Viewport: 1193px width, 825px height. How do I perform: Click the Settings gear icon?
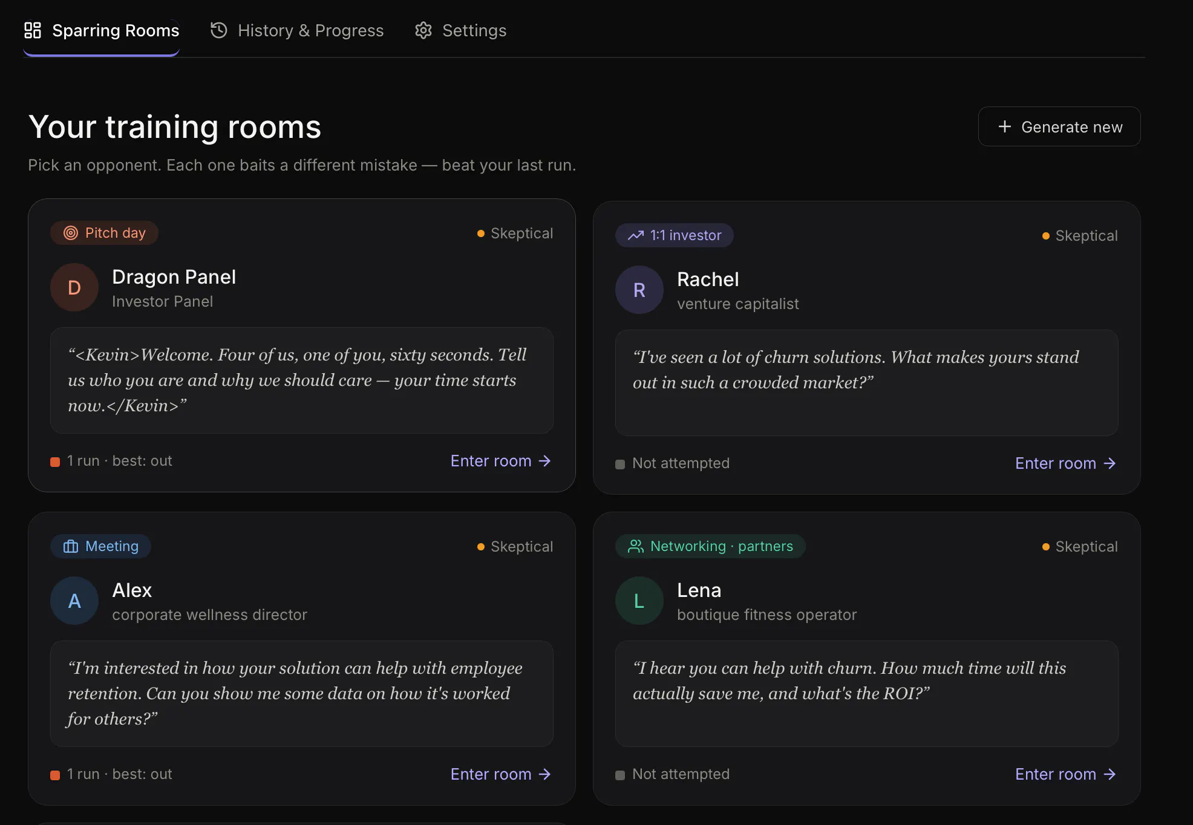423,30
